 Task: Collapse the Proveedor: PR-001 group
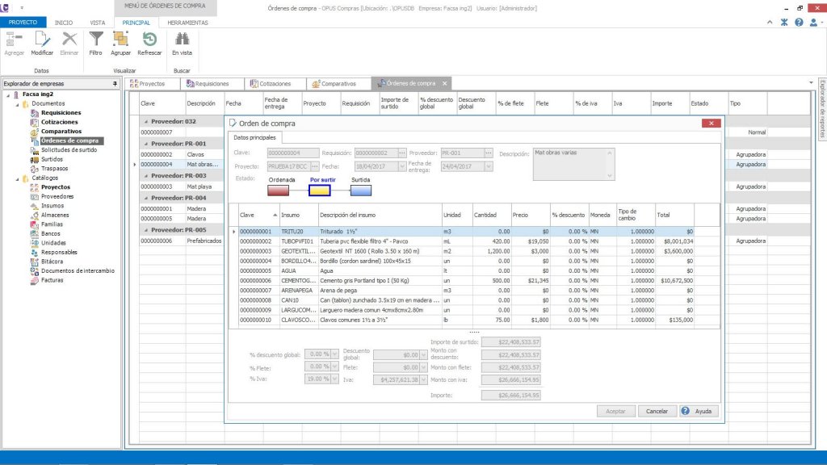146,143
